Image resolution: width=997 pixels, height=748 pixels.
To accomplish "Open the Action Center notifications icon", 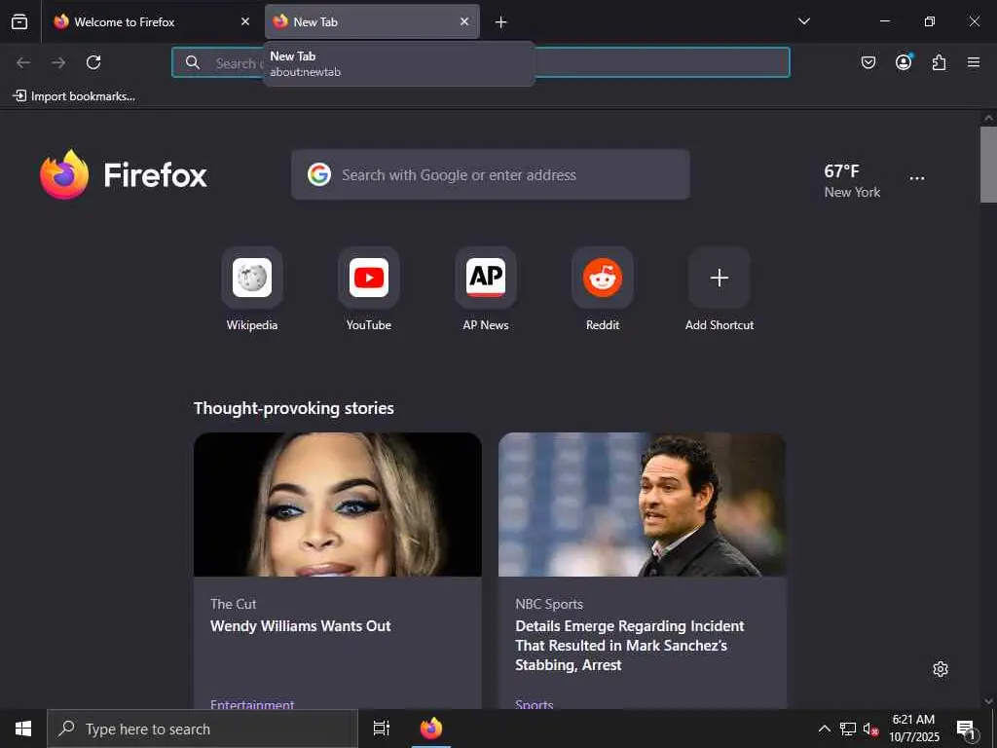I will [x=967, y=729].
